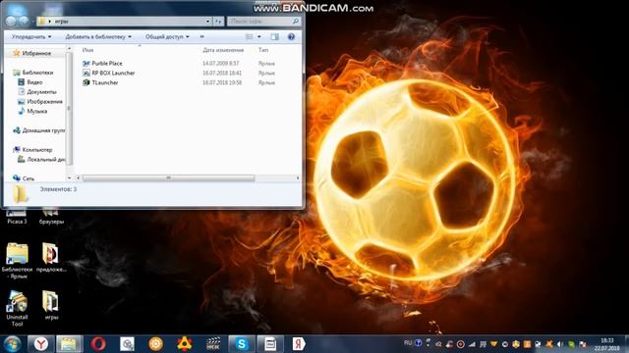Open the volume control in the tray
The image size is (629, 353).
[560, 344]
